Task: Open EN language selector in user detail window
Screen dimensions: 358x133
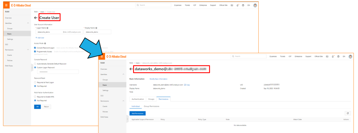Action: pyautogui.click(x=344, y=56)
